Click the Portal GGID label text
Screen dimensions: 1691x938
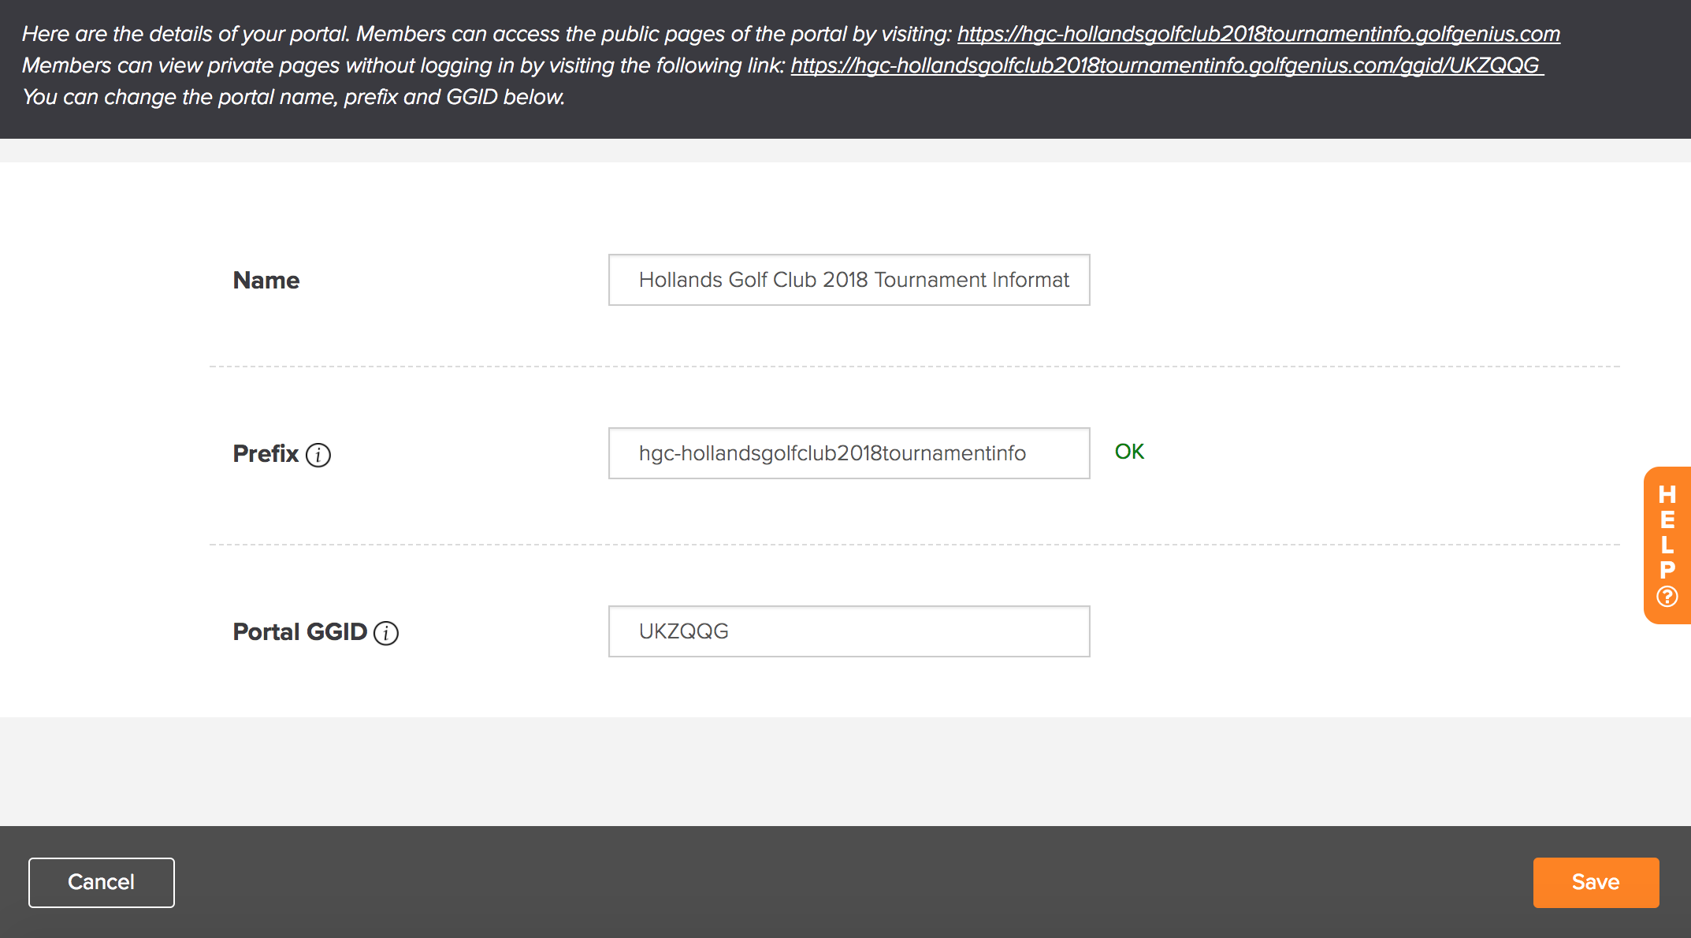(300, 632)
